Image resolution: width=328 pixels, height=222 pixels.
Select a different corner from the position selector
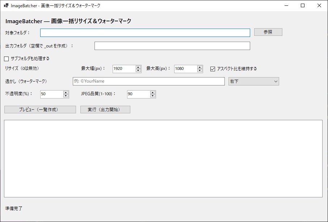[x=253, y=81]
